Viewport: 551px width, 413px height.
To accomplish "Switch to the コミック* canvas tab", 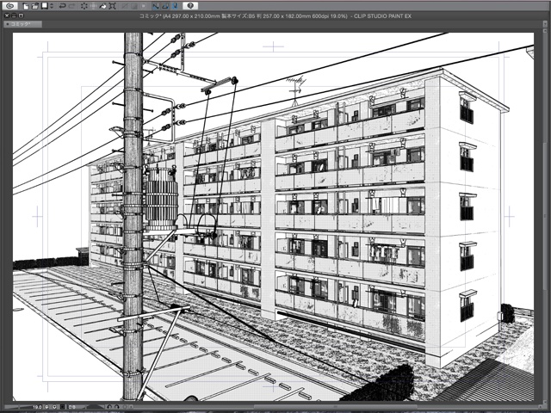I will (22, 24).
